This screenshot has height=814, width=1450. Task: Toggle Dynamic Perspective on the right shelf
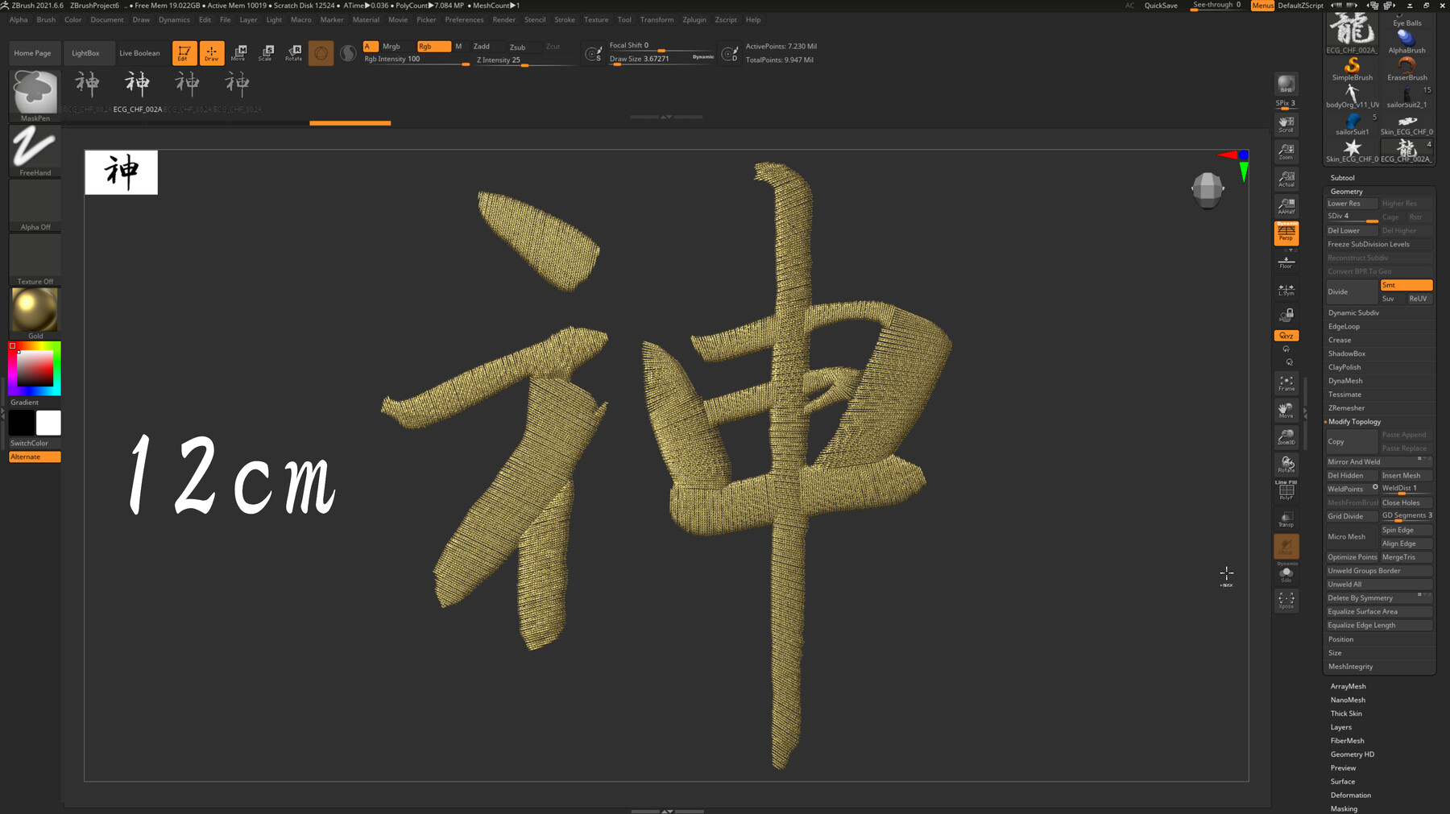[1286, 233]
